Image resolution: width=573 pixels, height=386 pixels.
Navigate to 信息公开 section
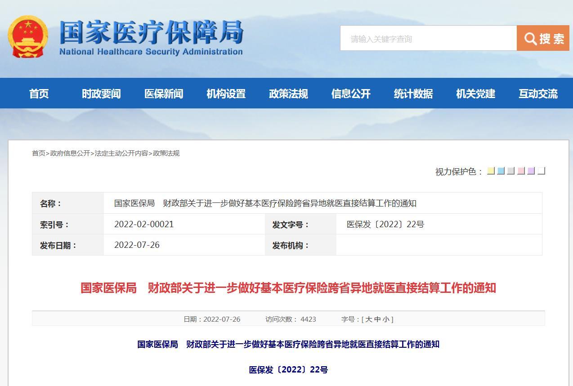pyautogui.click(x=351, y=94)
